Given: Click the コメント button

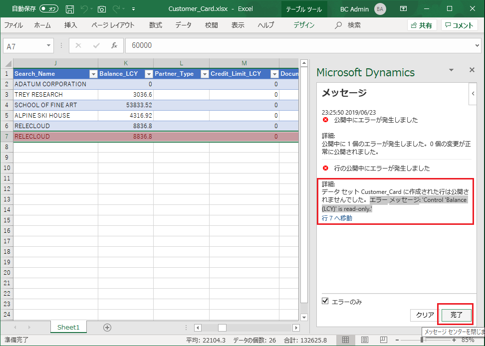Looking at the screenshot, I should pyautogui.click(x=459, y=25).
